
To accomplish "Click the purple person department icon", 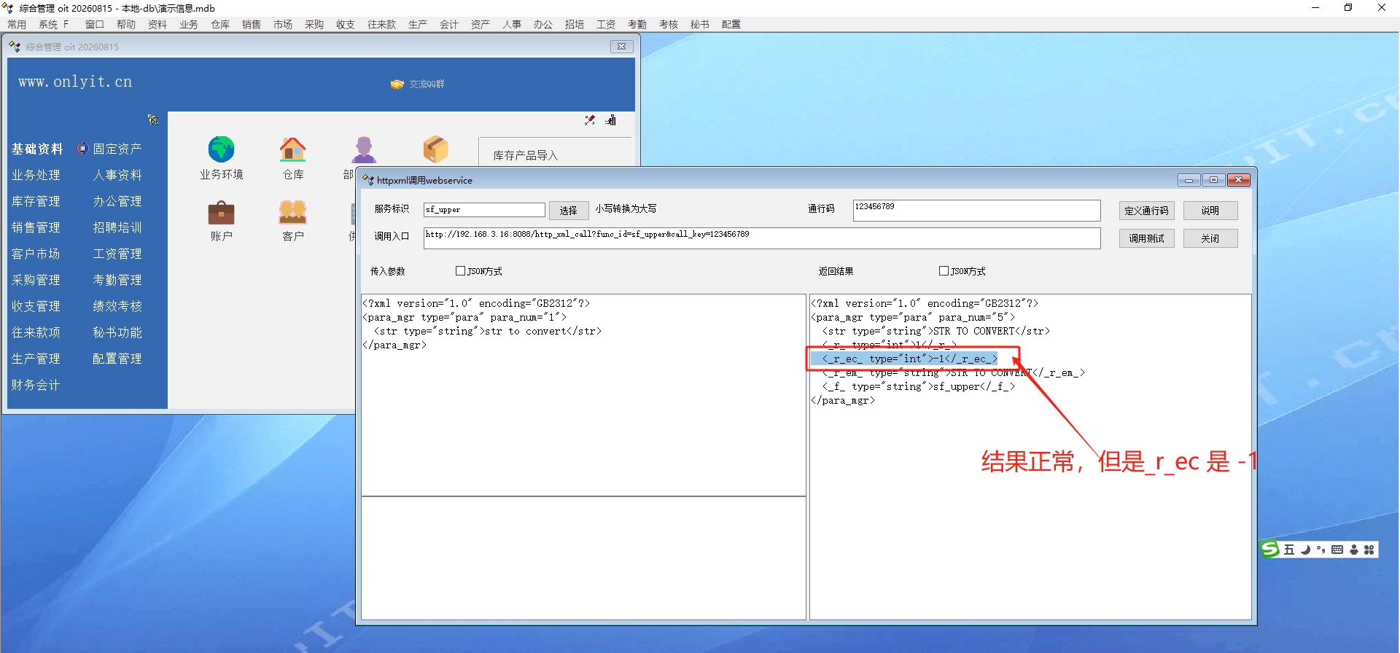I will click(362, 149).
